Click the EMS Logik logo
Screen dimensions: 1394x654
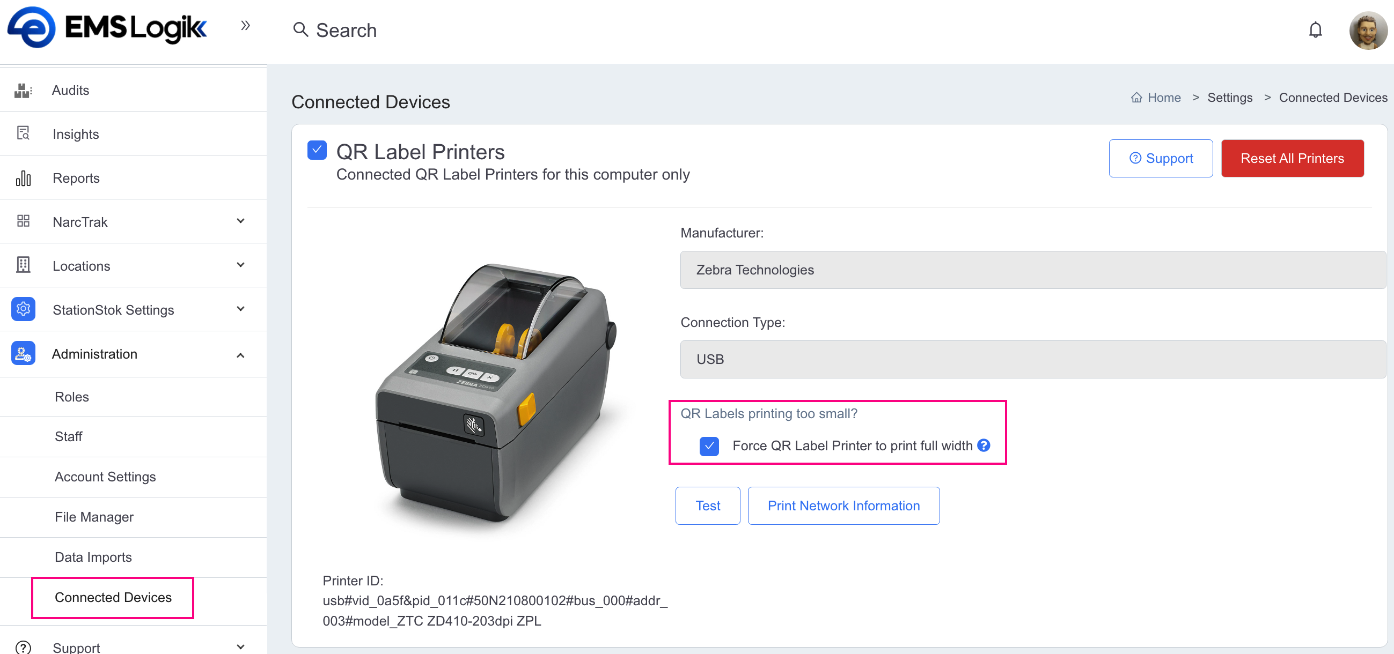[107, 27]
